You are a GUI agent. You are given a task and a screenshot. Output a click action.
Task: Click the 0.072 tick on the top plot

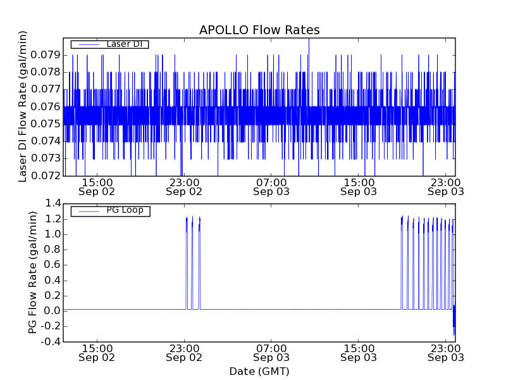[x=46, y=175]
